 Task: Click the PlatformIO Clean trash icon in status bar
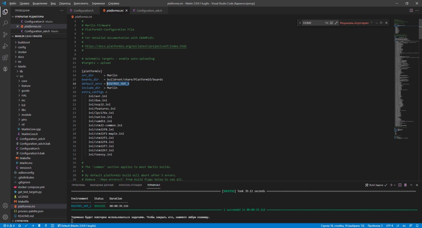pyautogui.click(x=39, y=226)
